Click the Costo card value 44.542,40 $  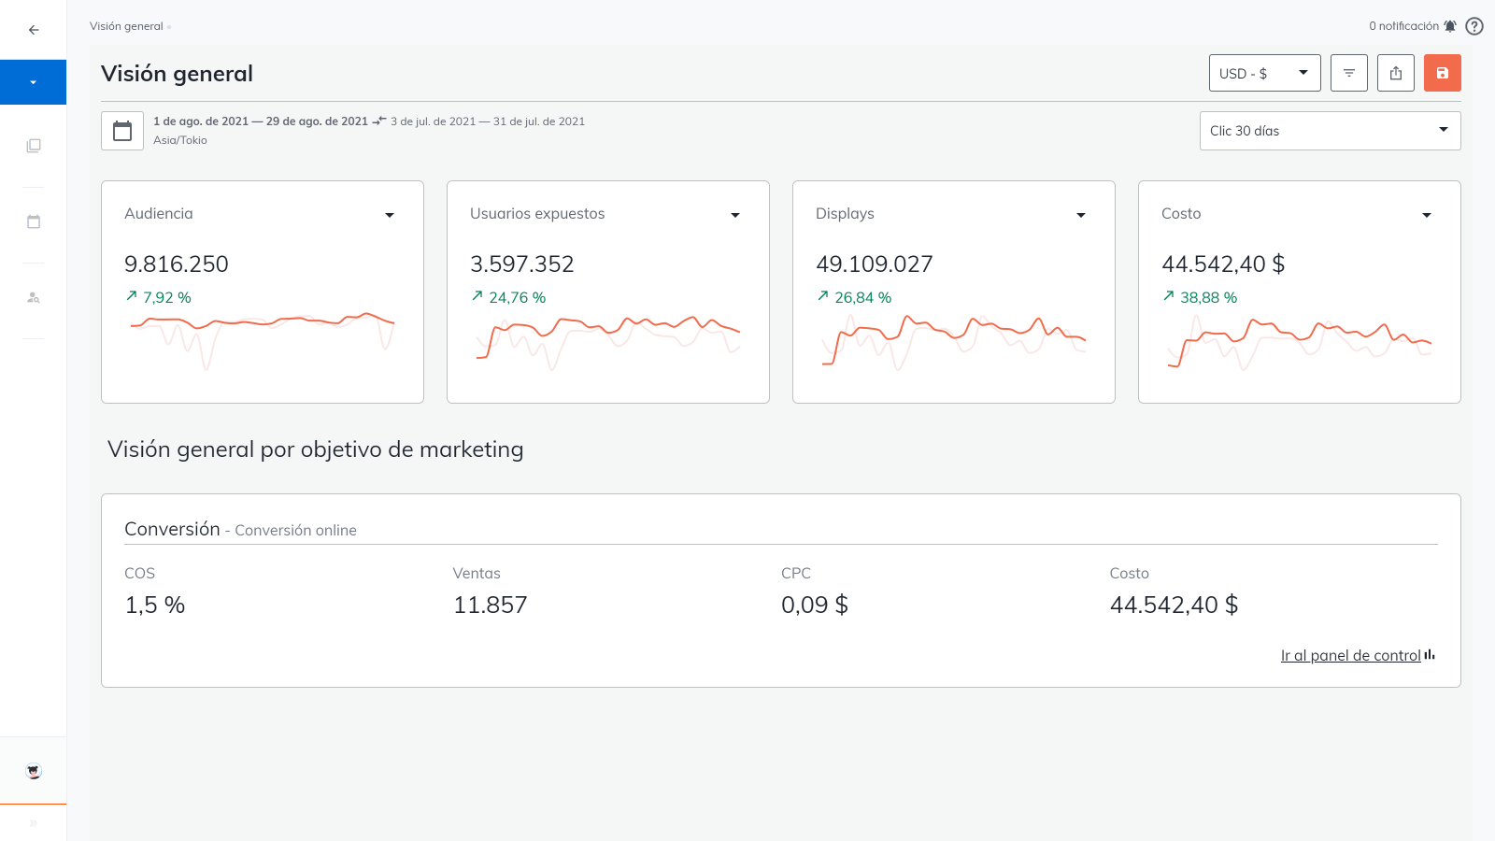1223,264
